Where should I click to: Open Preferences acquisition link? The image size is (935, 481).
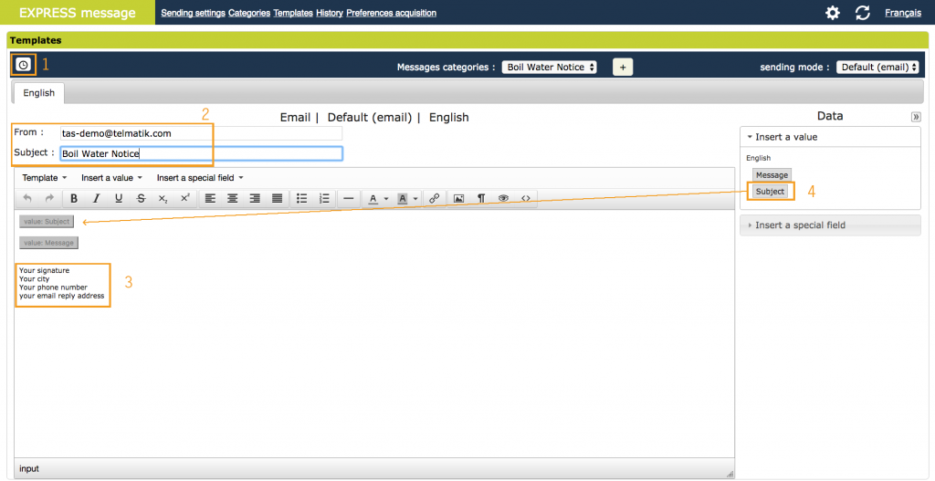coord(391,13)
